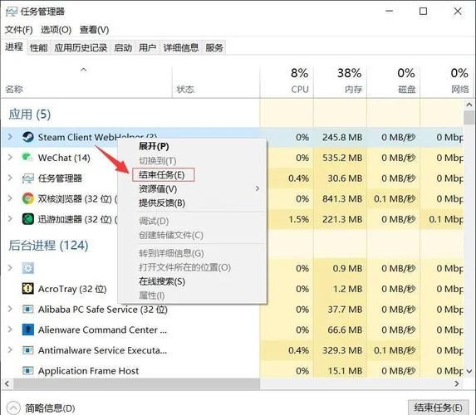This screenshot has width=476, height=415.
Task: Choose 在线搜索(S) in the context menu
Action: coord(162,281)
